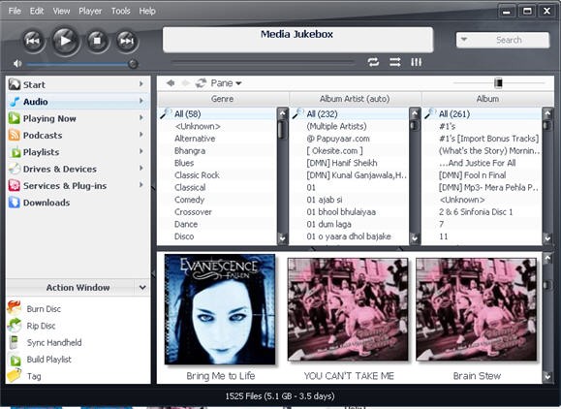Click the Tag label icon
561x409 pixels.
click(x=14, y=375)
